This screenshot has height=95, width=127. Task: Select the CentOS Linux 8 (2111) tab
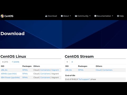(x=5, y=62)
